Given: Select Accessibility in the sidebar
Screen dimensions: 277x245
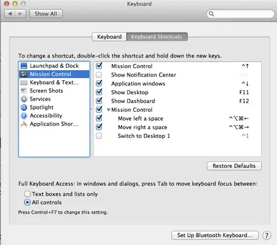Looking at the screenshot, I should click(54, 116).
